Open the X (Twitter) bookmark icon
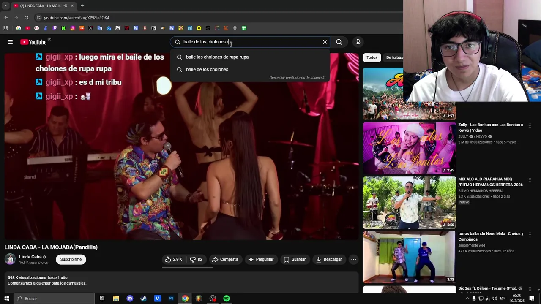This screenshot has width=541, height=304. [90, 28]
